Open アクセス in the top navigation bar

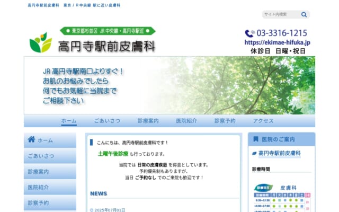(263, 121)
